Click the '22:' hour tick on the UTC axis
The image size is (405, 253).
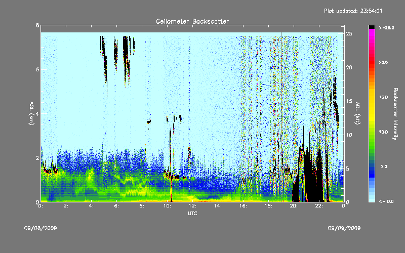319,206
